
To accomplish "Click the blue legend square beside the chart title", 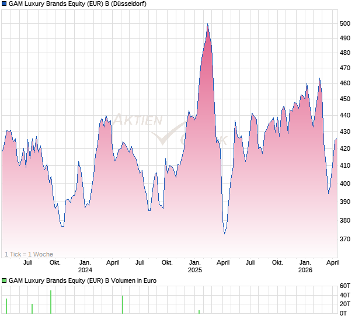I will coord(4,4).
